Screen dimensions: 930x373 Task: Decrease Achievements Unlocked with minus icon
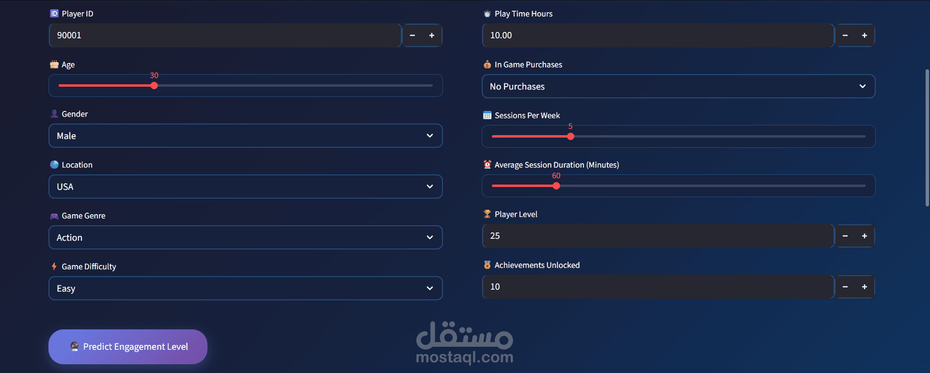[845, 287]
